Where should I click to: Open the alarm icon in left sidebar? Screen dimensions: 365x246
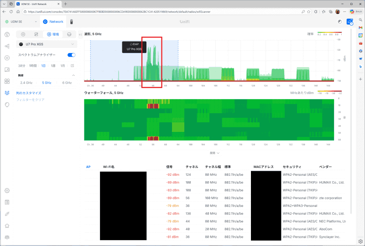7,225
